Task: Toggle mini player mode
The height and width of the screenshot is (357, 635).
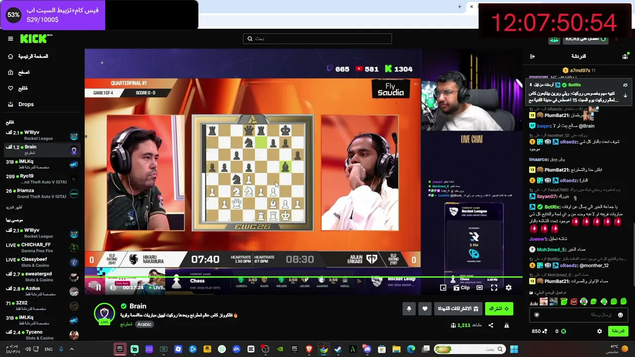Action: [x=443, y=288]
